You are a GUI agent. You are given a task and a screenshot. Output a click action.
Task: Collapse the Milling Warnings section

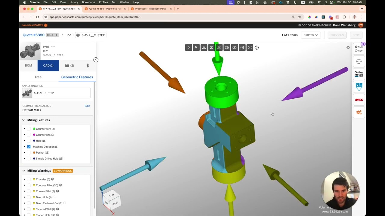click(x=23, y=171)
